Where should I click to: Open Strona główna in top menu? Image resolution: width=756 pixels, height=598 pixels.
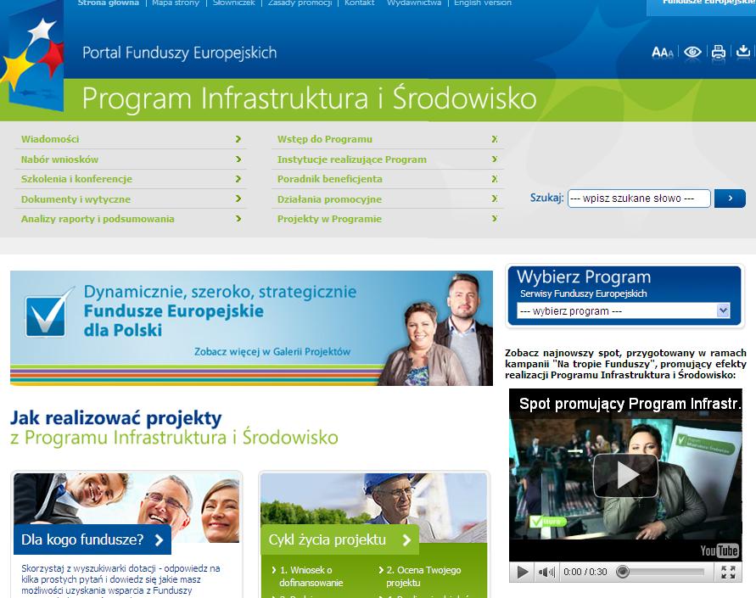(x=109, y=3)
